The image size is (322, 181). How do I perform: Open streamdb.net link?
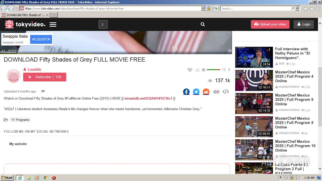coord(148,98)
